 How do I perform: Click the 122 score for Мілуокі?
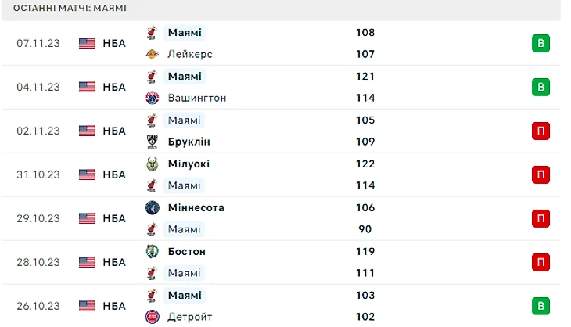(x=365, y=164)
